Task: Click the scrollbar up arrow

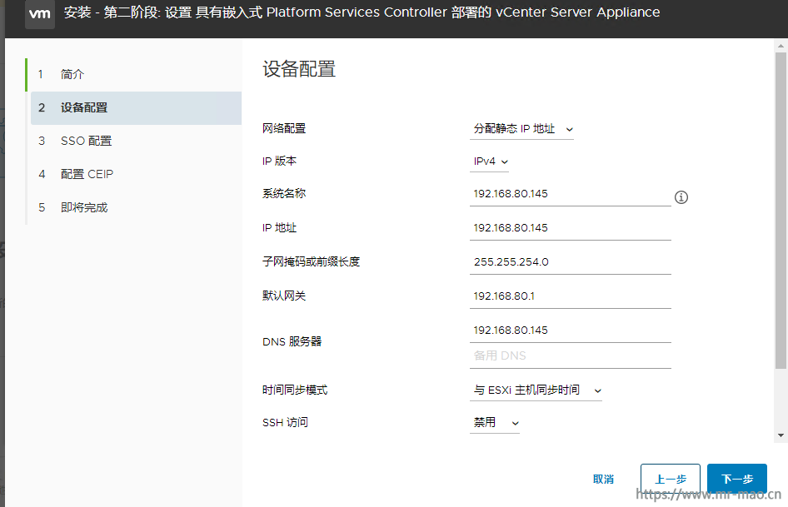Action: click(x=781, y=46)
